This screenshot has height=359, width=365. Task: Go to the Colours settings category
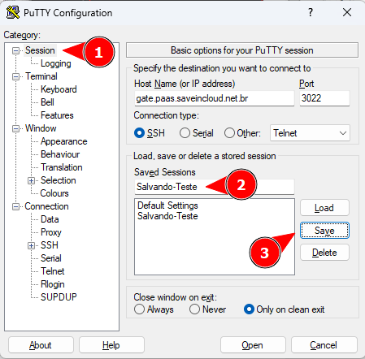[54, 193]
